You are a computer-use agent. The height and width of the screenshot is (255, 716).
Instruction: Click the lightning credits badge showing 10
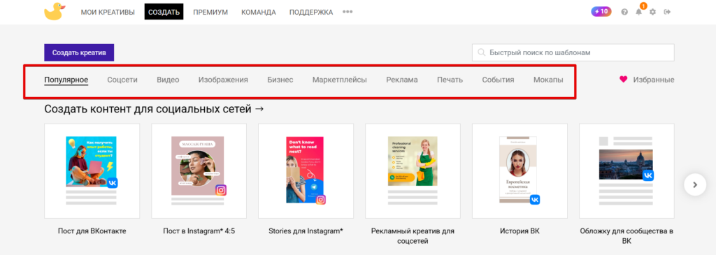pyautogui.click(x=601, y=11)
